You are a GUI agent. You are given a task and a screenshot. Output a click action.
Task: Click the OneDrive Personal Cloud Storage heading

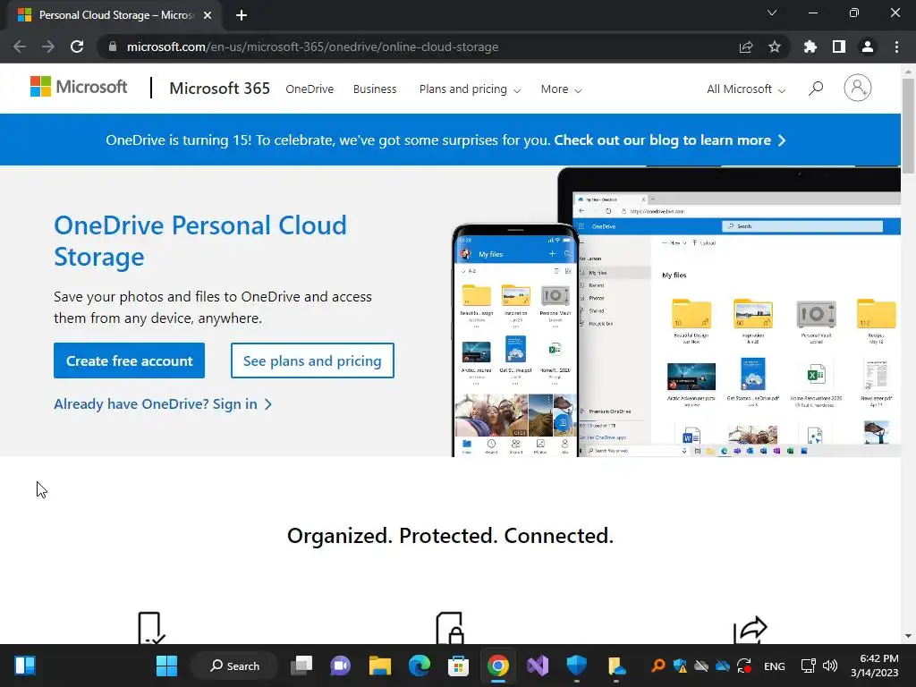(x=200, y=241)
